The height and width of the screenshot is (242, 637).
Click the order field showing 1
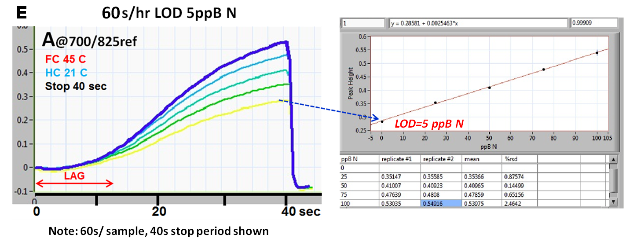pos(363,24)
